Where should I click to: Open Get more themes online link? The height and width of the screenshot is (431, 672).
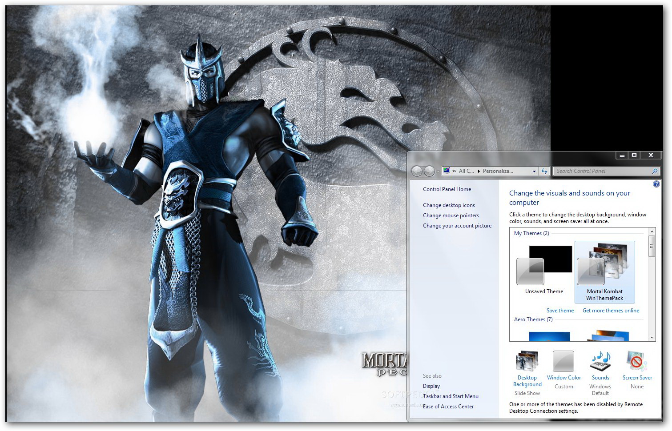(x=611, y=311)
